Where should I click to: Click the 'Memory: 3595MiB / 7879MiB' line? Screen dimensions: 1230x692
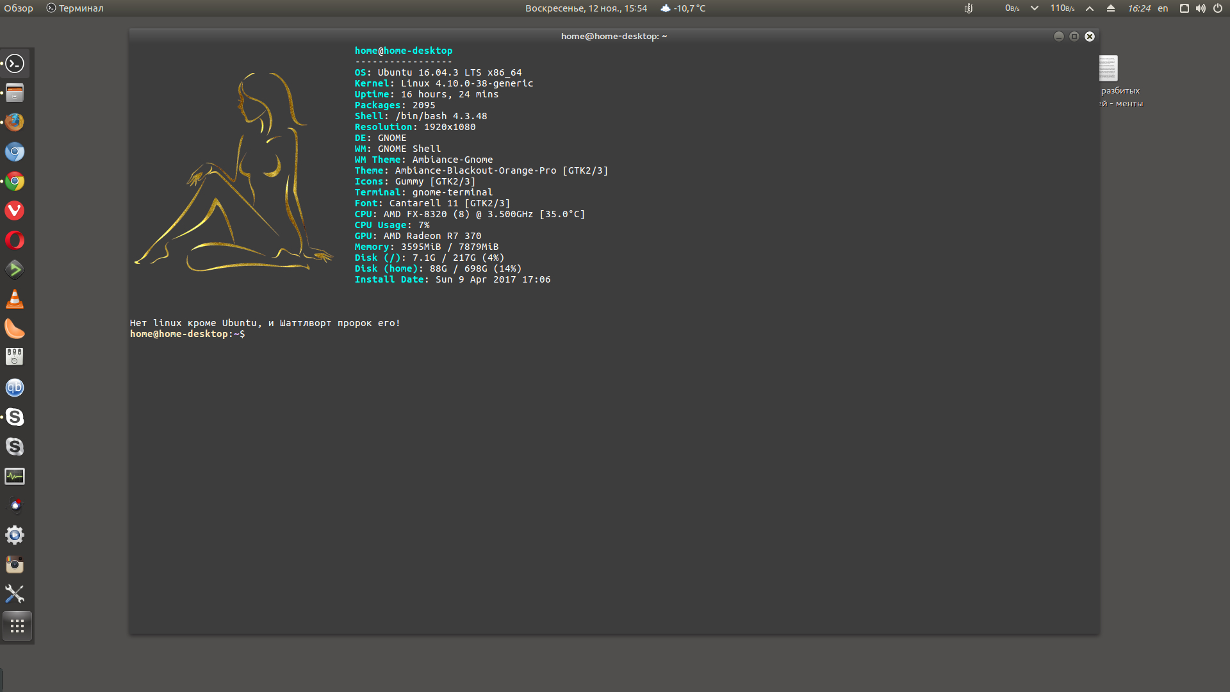coord(427,247)
